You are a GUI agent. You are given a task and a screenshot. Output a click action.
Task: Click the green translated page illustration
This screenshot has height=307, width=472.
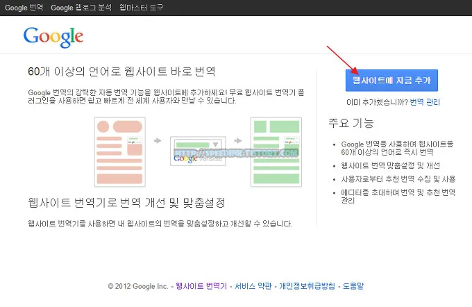coord(276,152)
